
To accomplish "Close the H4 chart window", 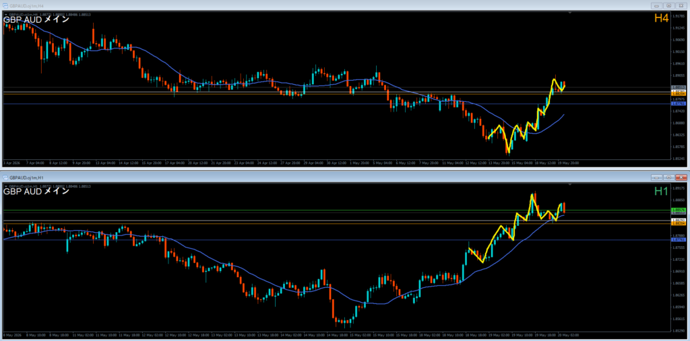I will click(681, 5).
